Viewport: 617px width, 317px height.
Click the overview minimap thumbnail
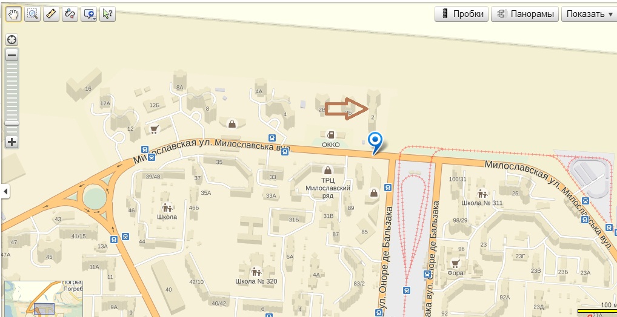[x=43, y=298]
